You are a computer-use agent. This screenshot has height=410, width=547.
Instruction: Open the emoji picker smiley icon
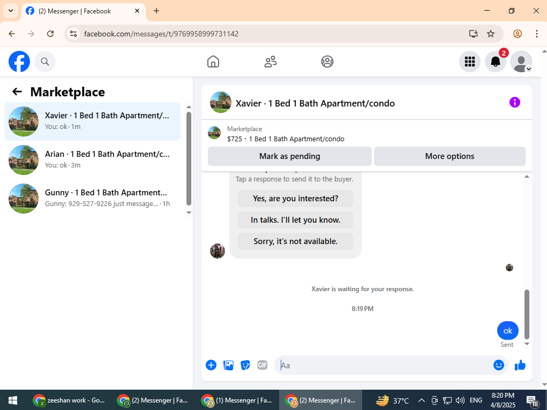click(x=498, y=365)
